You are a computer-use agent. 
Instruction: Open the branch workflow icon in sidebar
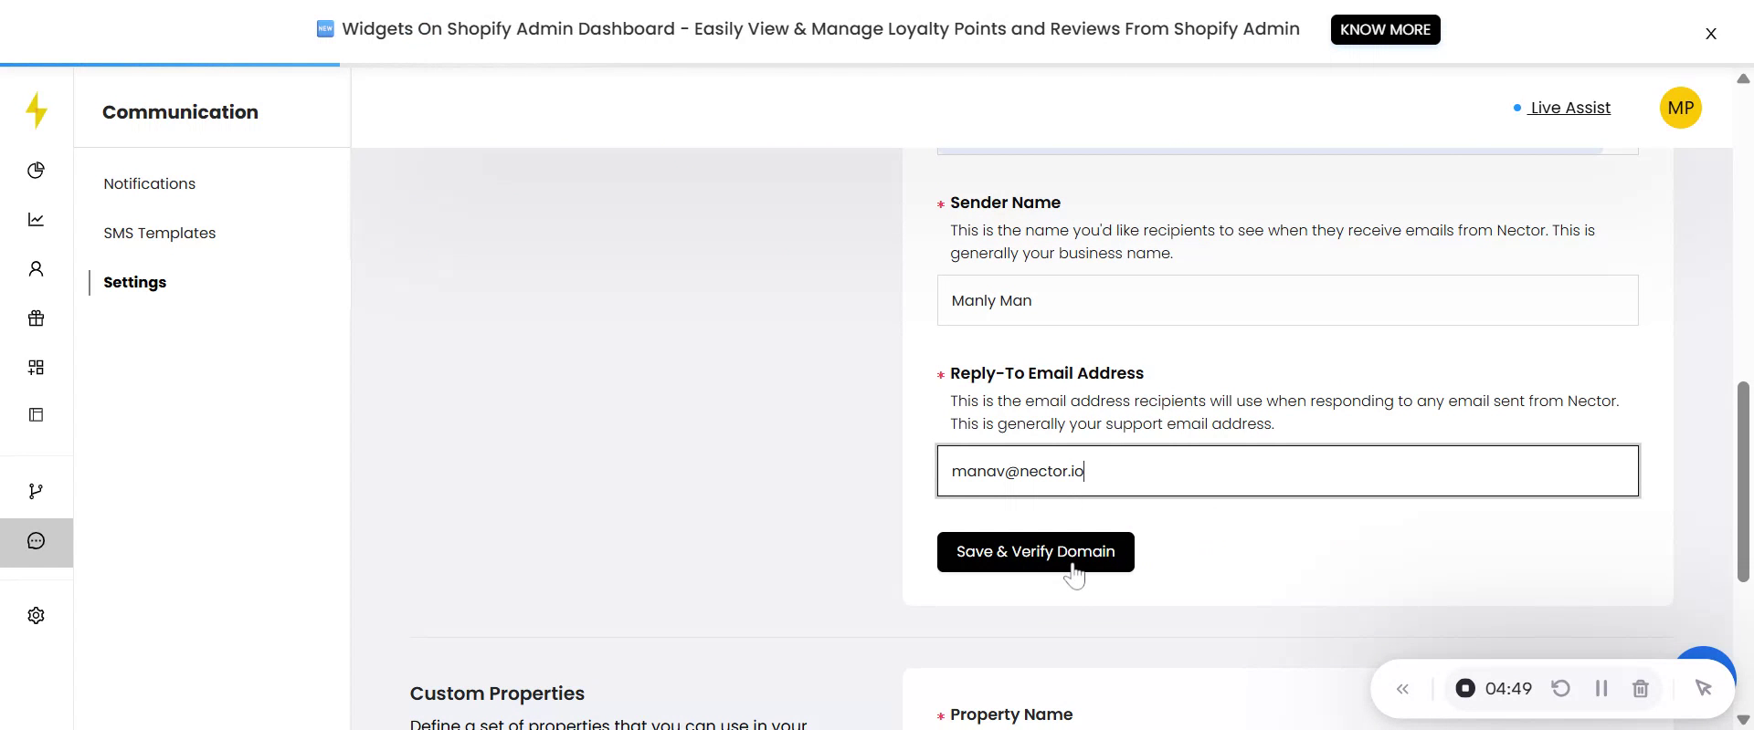click(37, 492)
